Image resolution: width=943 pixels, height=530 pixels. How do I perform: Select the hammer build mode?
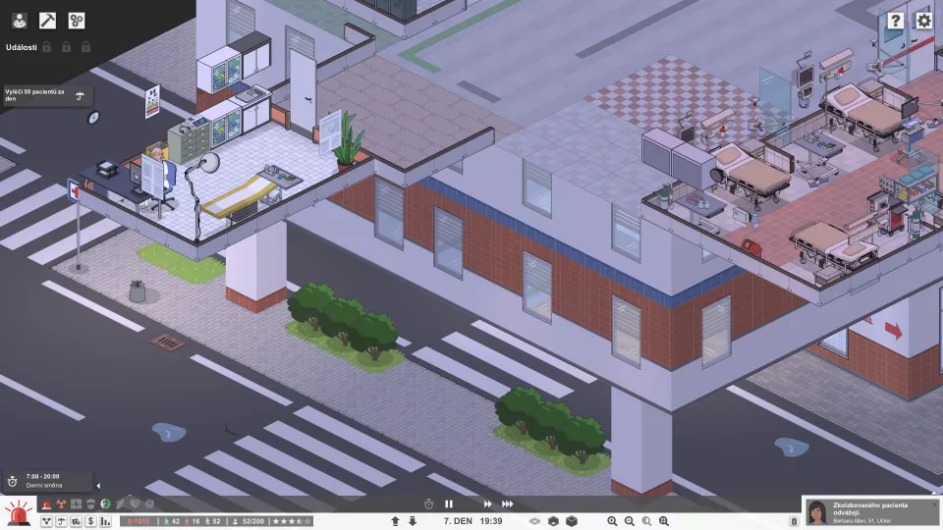(47, 20)
